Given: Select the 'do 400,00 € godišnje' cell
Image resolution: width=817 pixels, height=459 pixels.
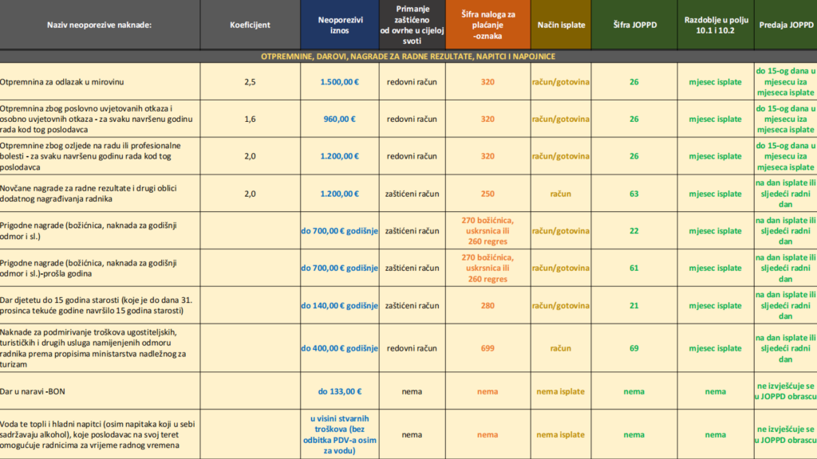Looking at the screenshot, I should [x=339, y=348].
